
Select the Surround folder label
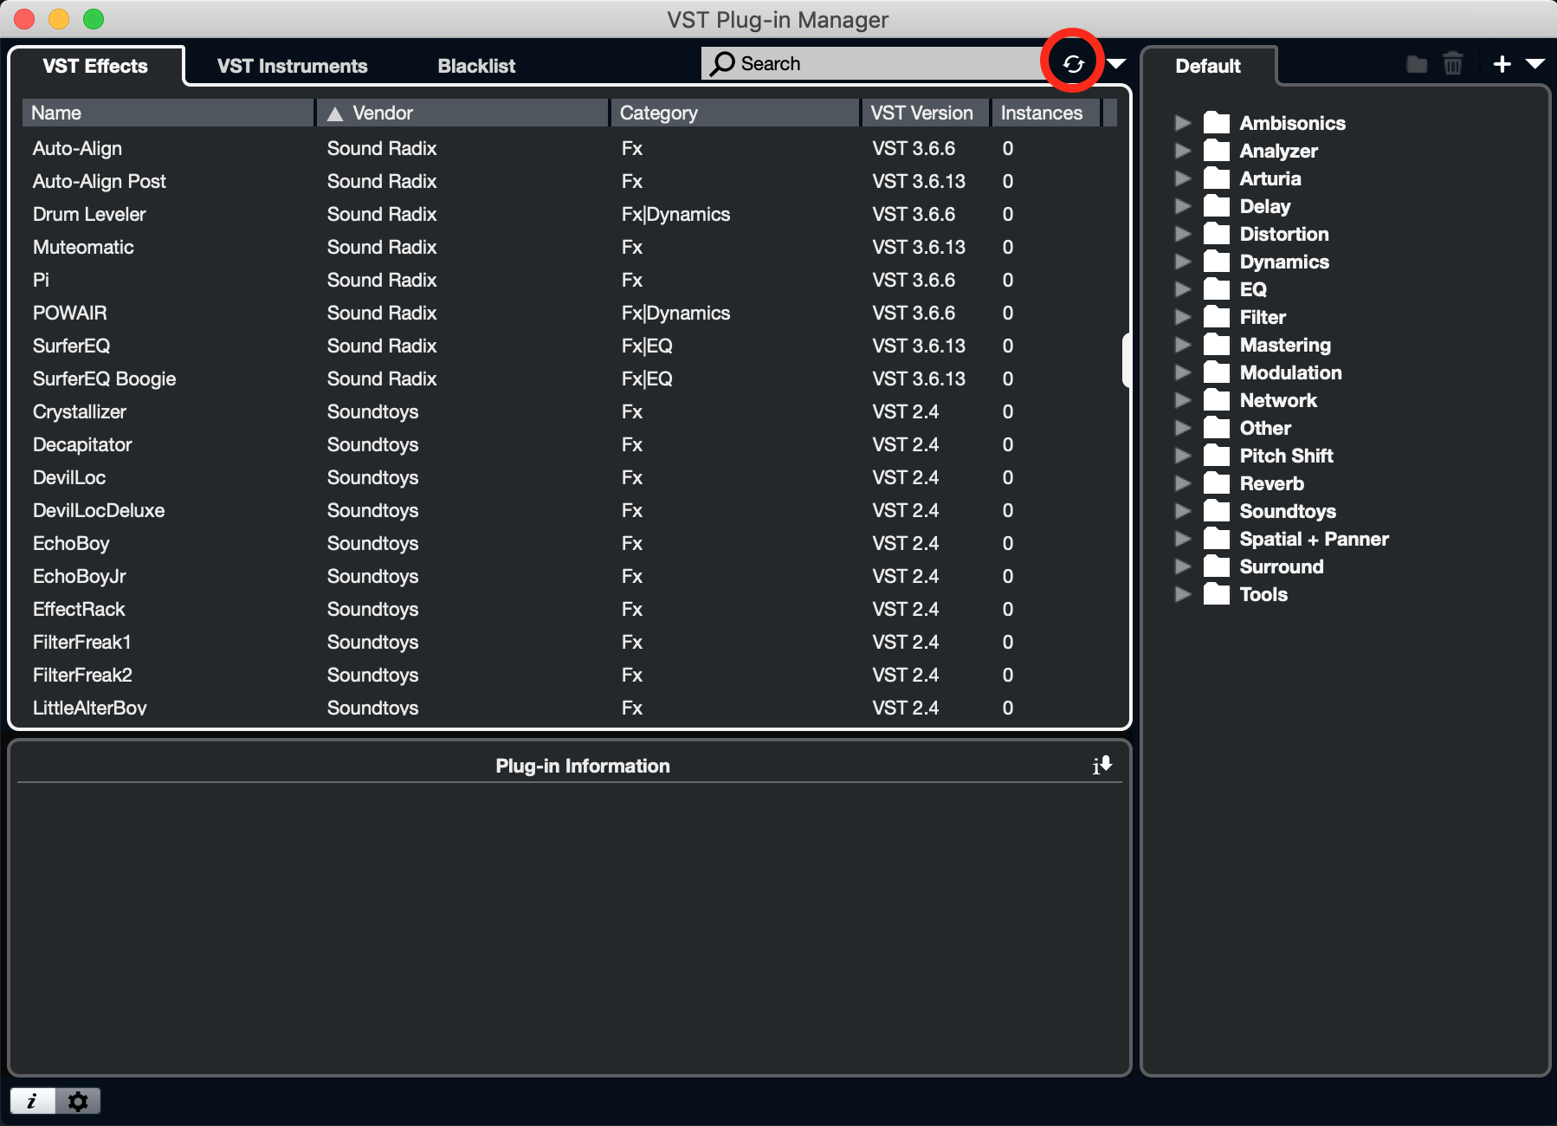(1282, 566)
